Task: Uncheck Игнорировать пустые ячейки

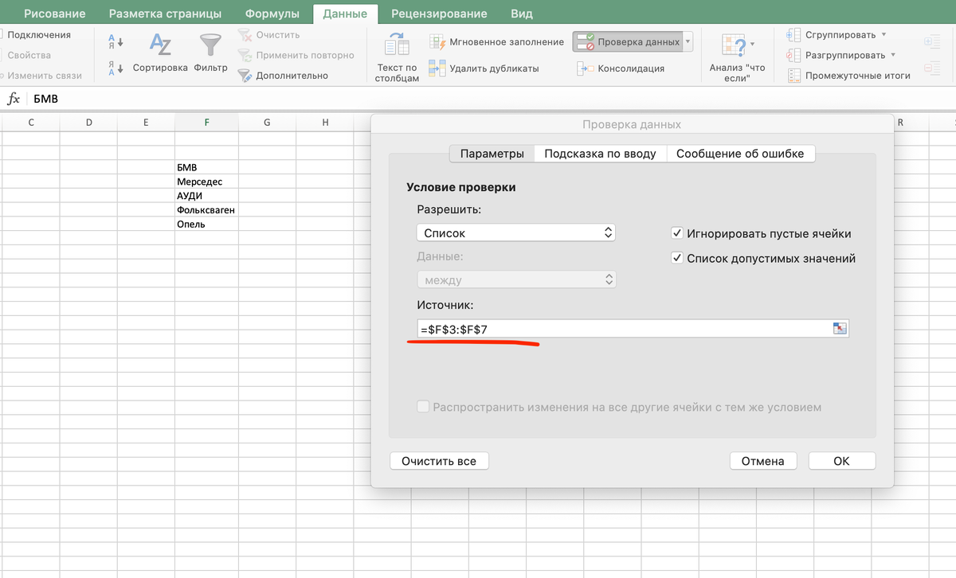Action: tap(677, 235)
